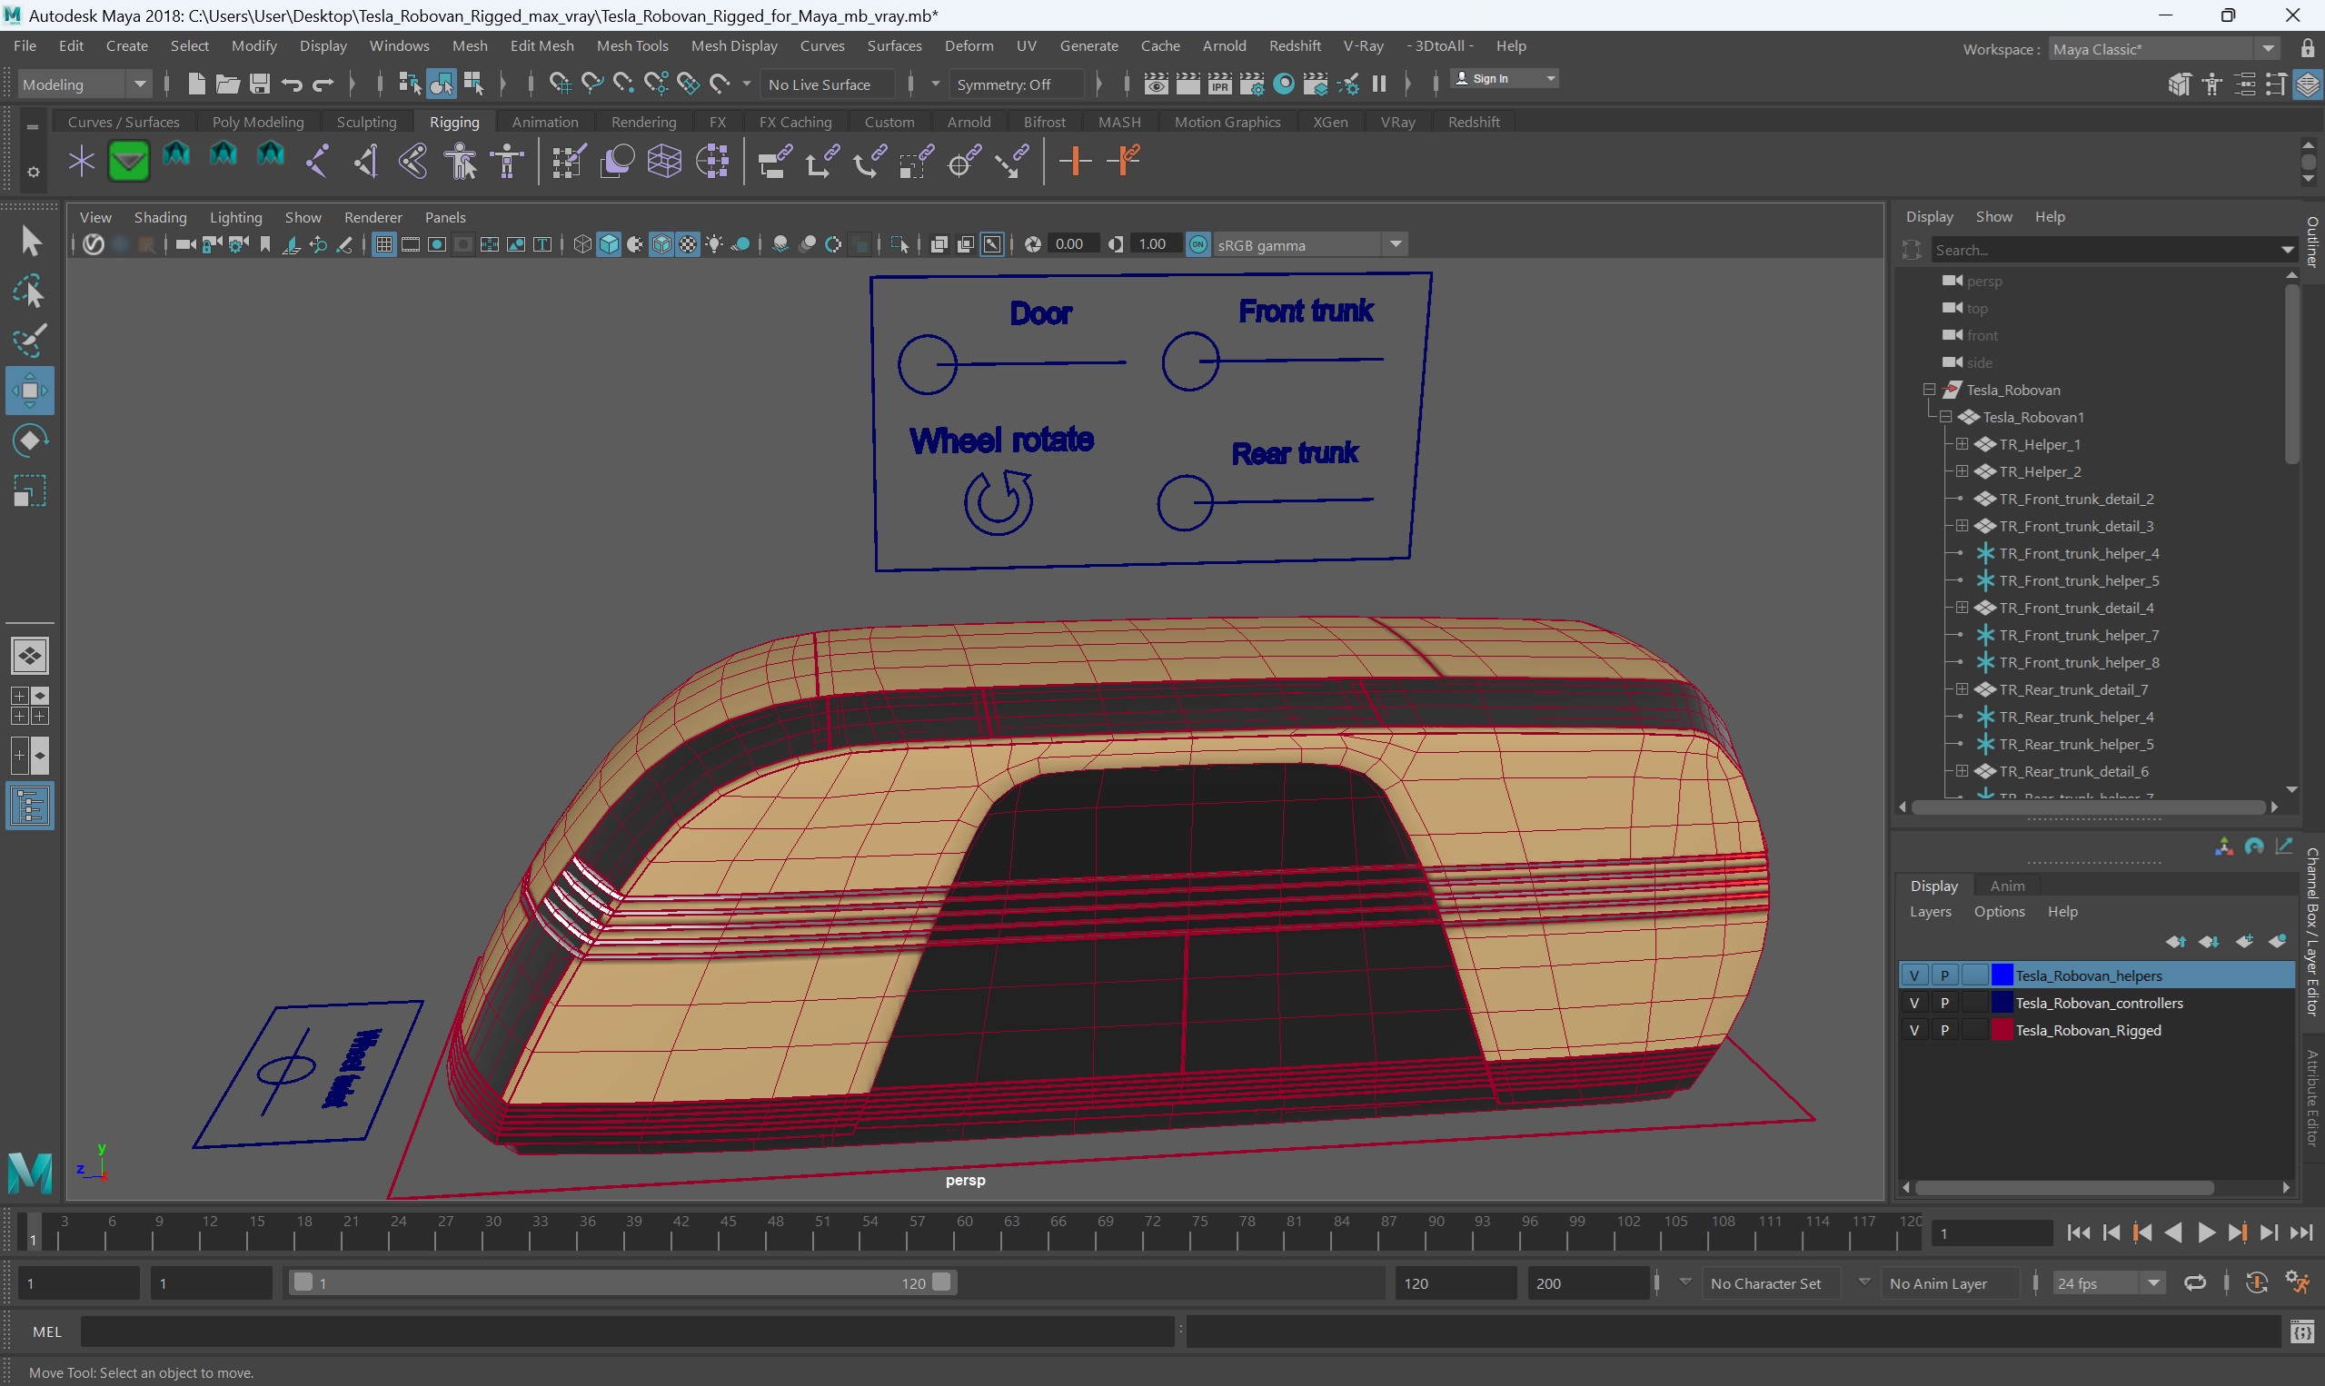The height and width of the screenshot is (1386, 2325).
Task: Switch to the Animation shelf tab
Action: tap(544, 122)
